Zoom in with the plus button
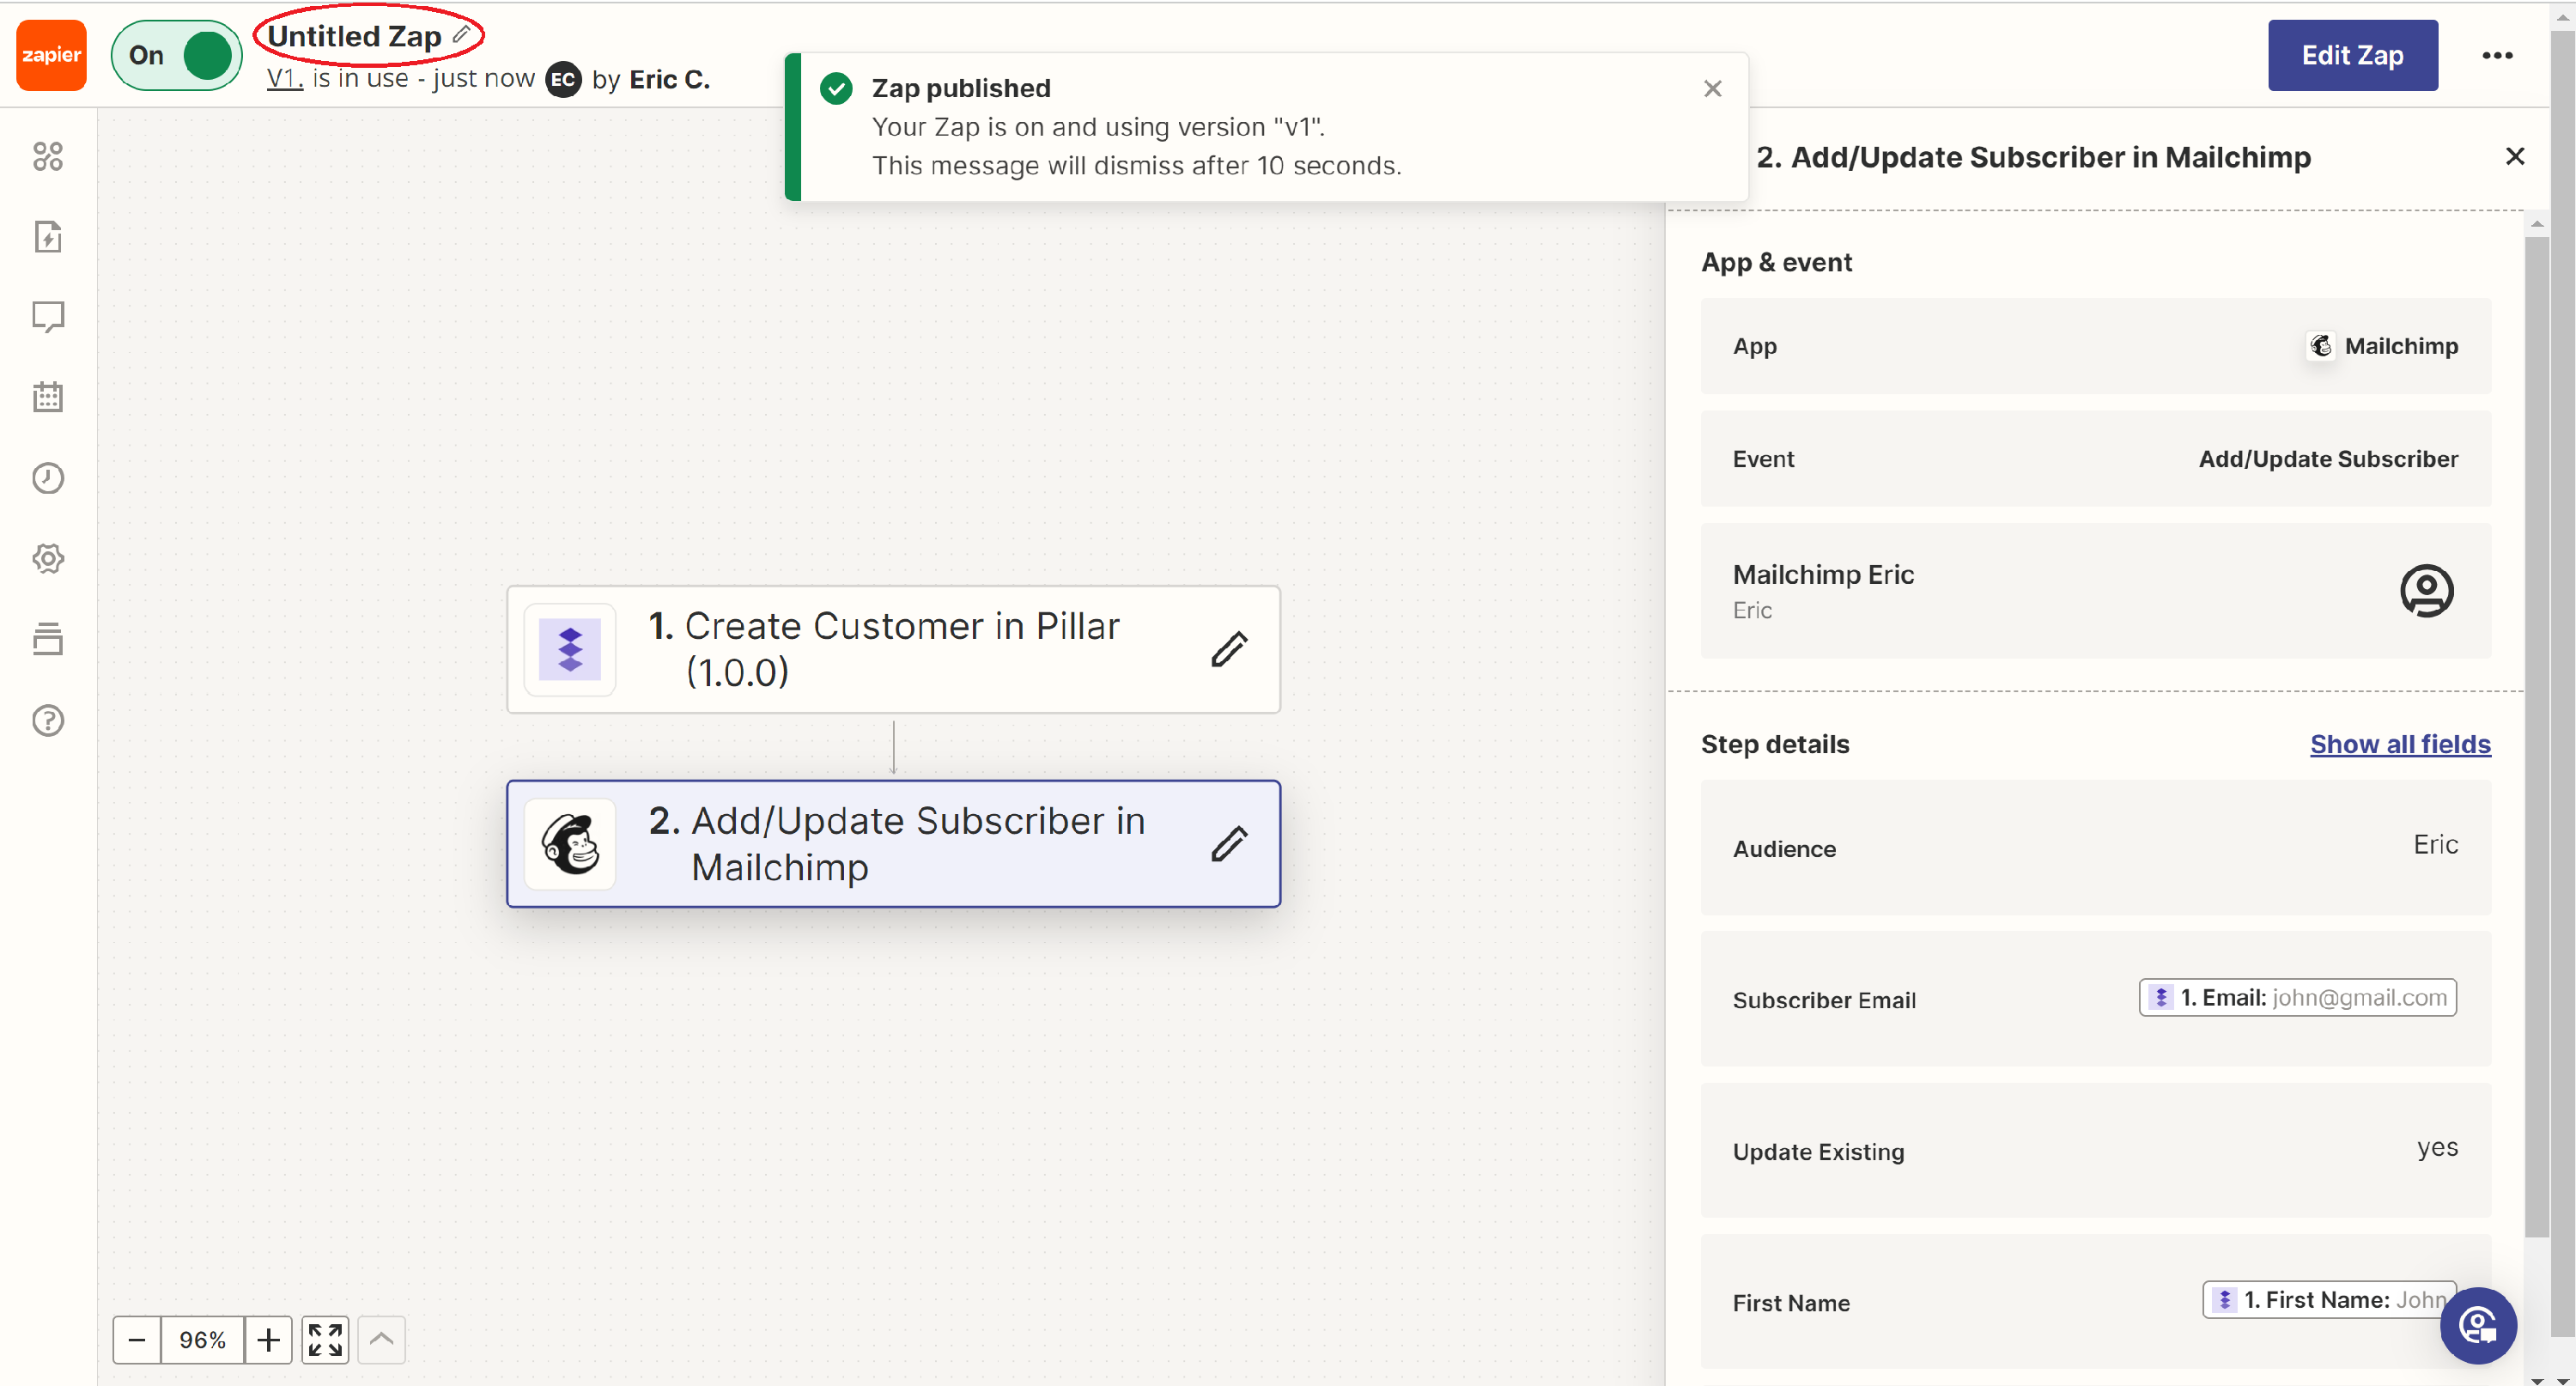This screenshot has height=1386, width=2576. point(268,1340)
